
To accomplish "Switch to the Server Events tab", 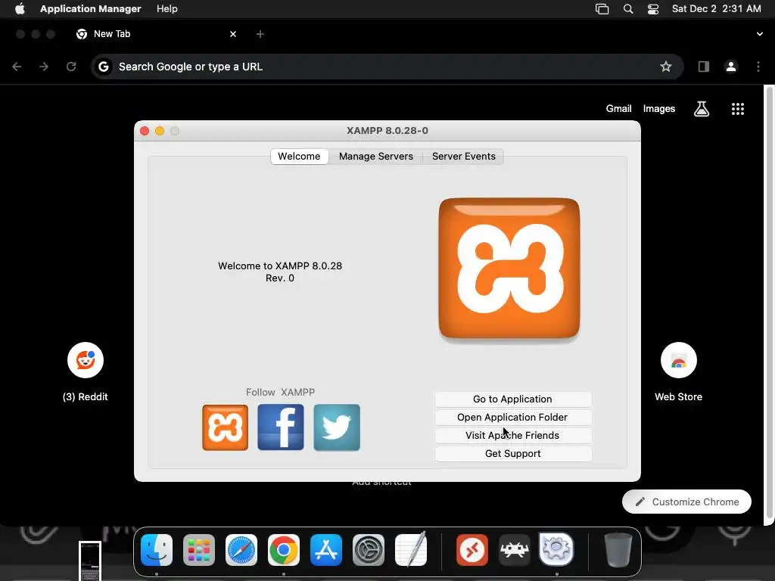I will (464, 156).
